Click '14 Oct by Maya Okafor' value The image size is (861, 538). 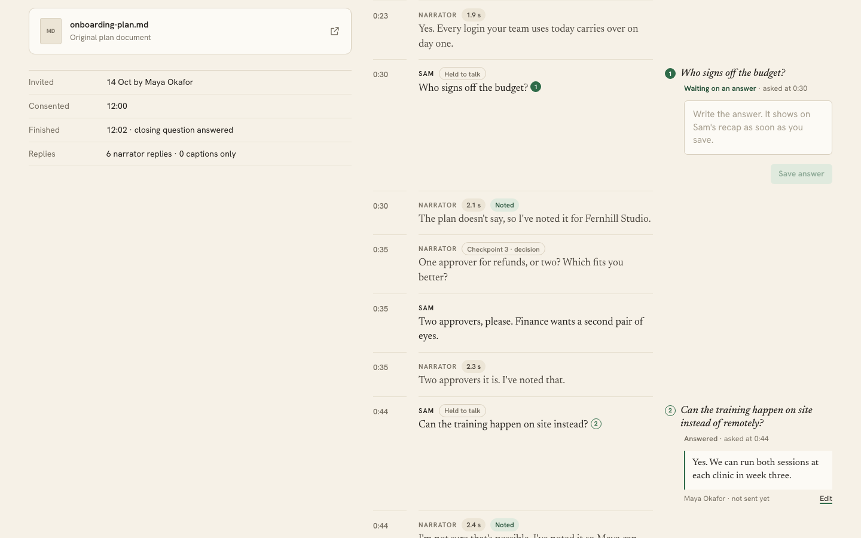click(x=150, y=82)
